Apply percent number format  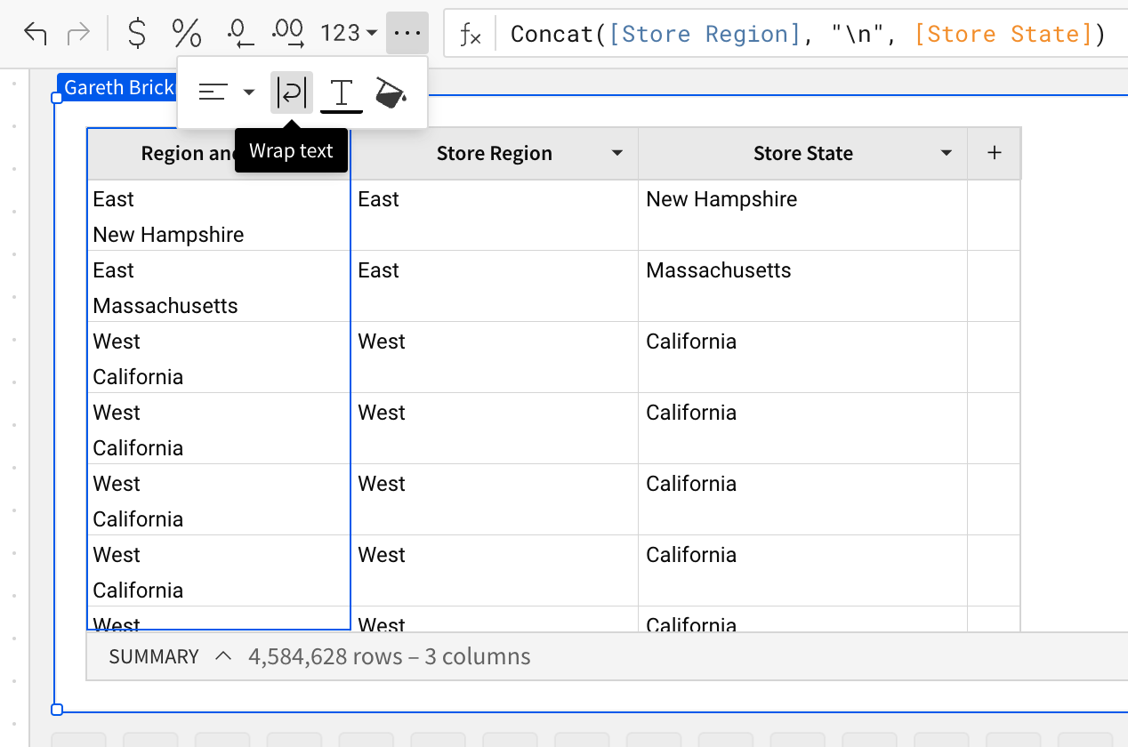tap(187, 34)
